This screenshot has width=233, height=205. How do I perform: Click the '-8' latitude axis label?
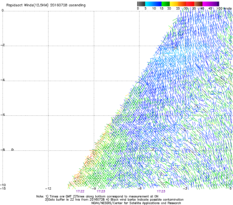[x=3, y=149]
